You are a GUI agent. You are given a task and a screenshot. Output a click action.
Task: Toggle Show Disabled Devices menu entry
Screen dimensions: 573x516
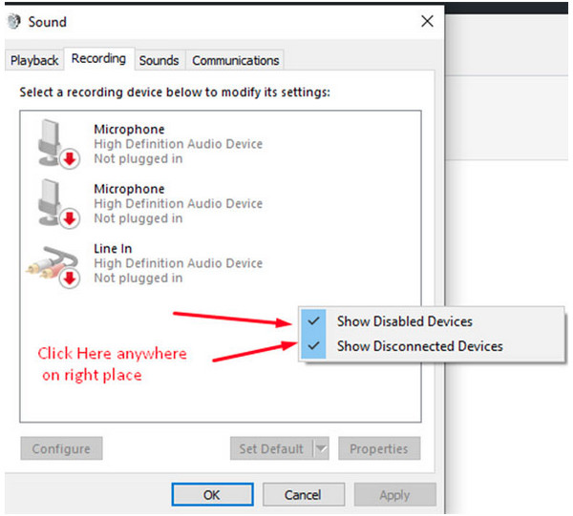click(x=432, y=321)
